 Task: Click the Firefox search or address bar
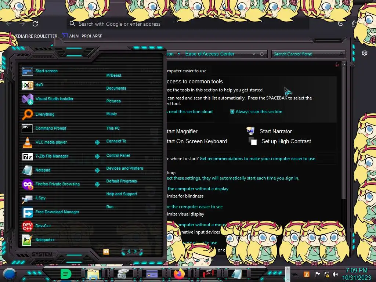tap(188, 24)
